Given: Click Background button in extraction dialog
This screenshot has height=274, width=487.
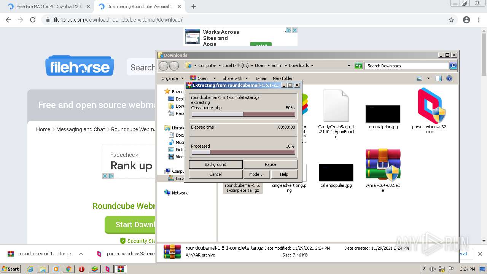Looking at the screenshot, I should pos(215,164).
